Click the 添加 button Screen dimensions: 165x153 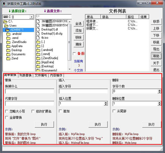pos(78,31)
